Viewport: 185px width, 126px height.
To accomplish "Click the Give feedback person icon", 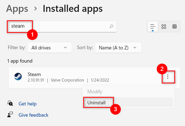I will 10,115.
